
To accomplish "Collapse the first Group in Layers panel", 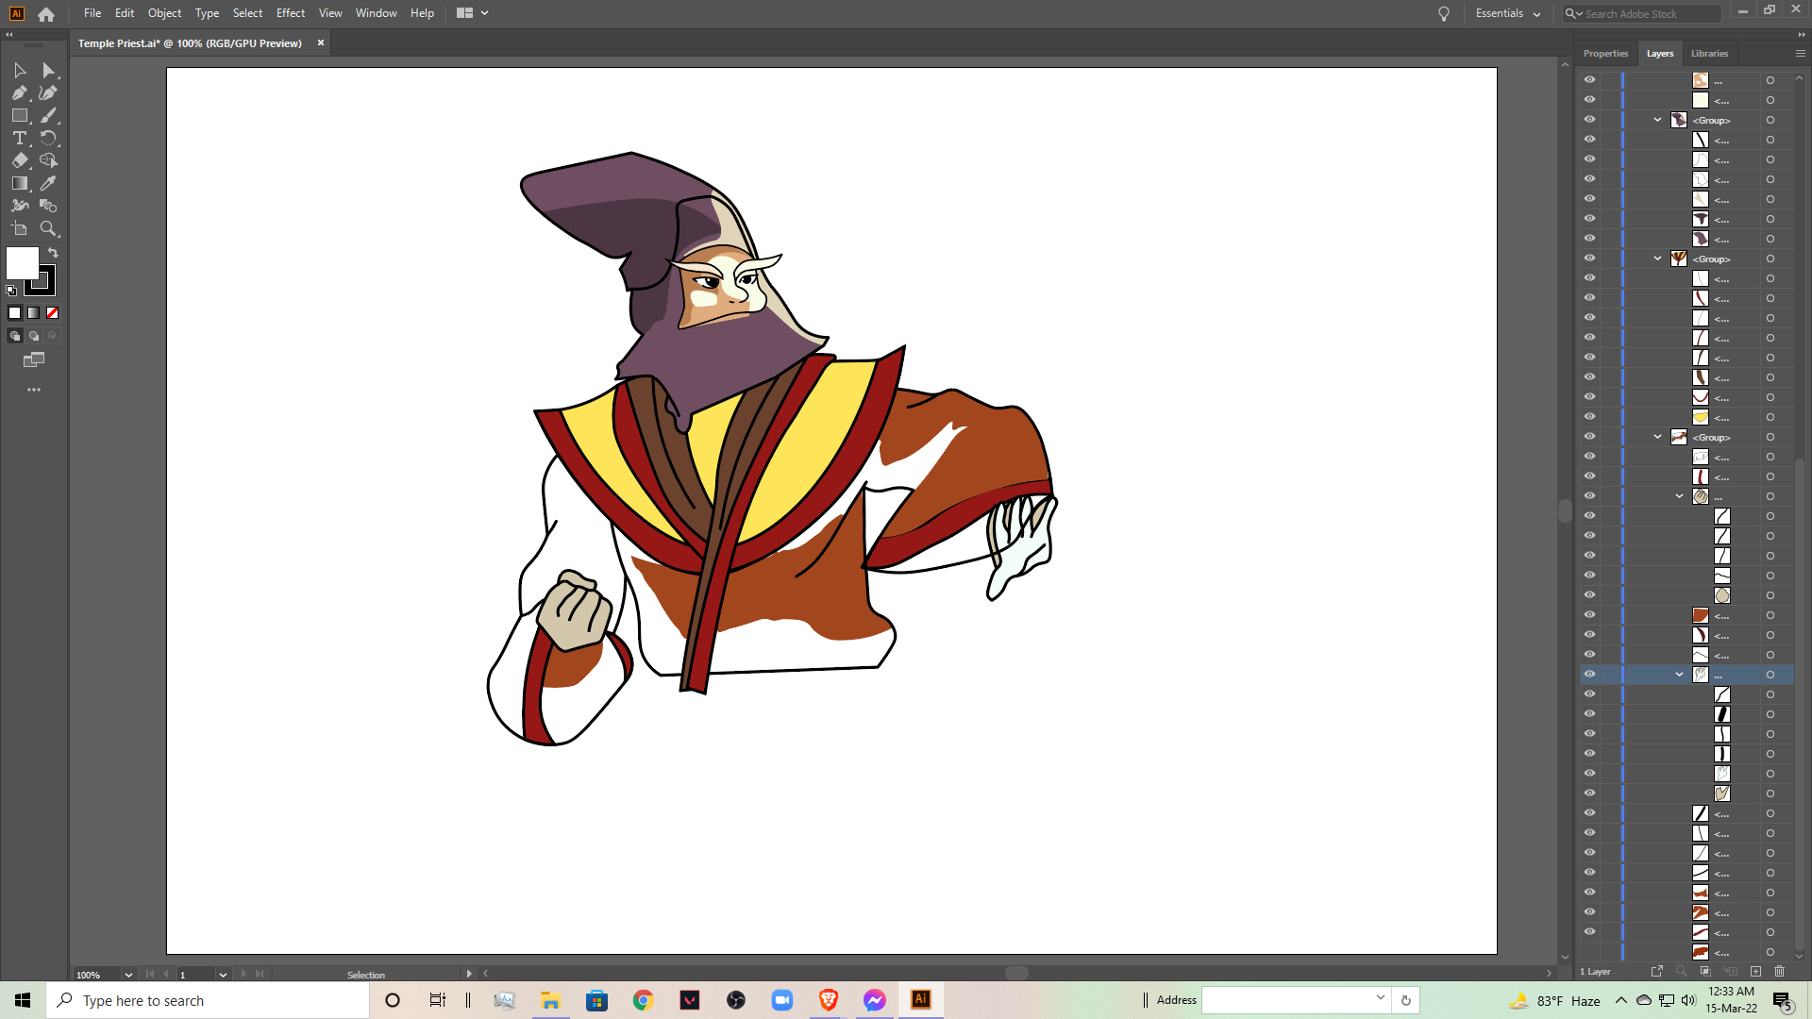I will (1658, 120).
